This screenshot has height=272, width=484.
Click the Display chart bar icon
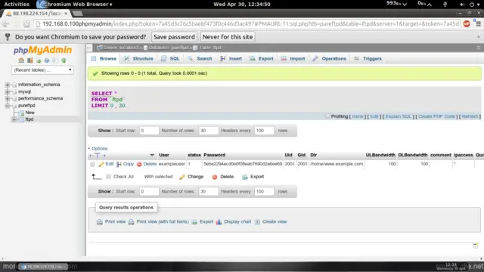[x=219, y=221]
